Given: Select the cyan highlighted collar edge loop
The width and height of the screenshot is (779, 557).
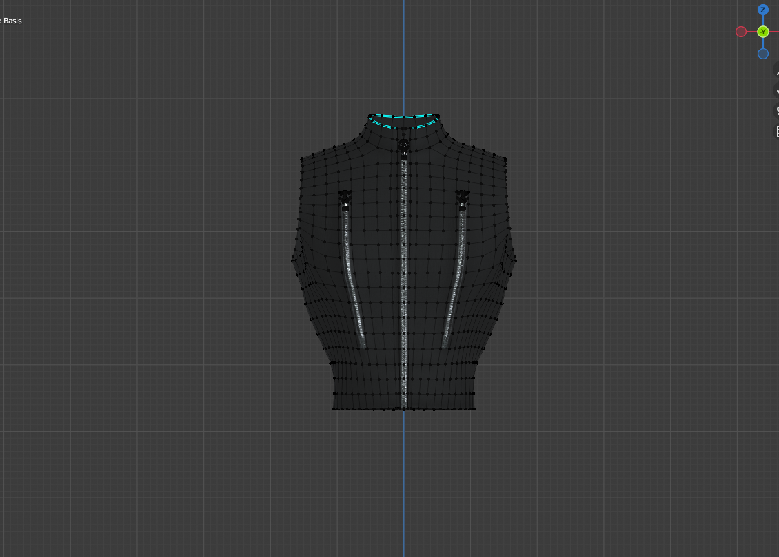Looking at the screenshot, I should pyautogui.click(x=403, y=121).
